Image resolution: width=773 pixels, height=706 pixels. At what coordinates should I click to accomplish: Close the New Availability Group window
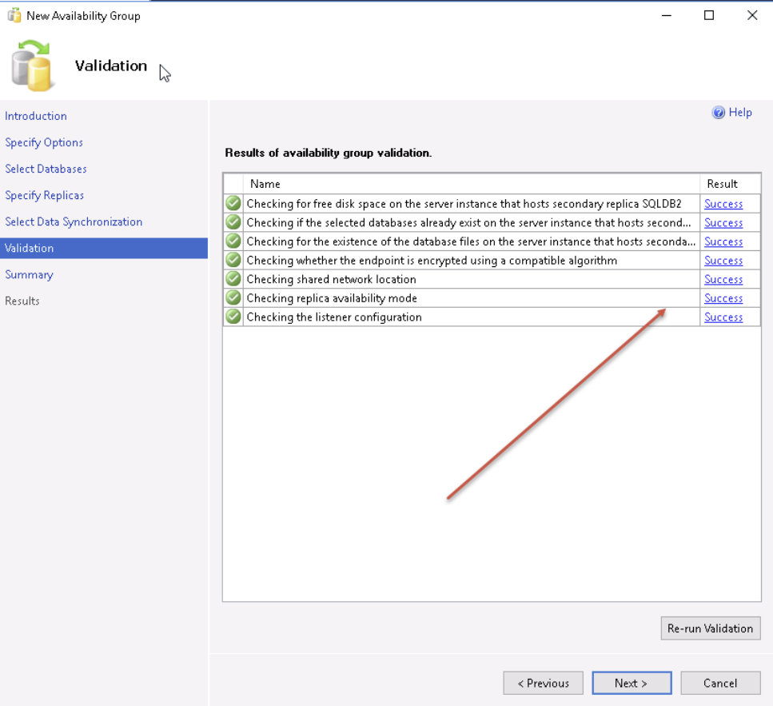pyautogui.click(x=752, y=15)
